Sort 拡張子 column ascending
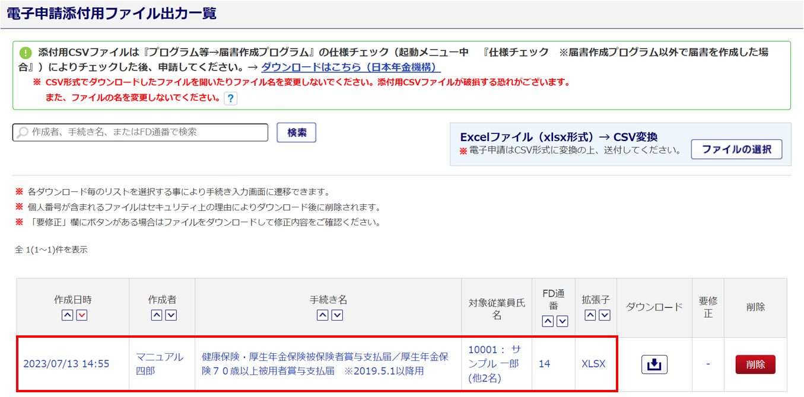804x397 pixels. pos(590,315)
